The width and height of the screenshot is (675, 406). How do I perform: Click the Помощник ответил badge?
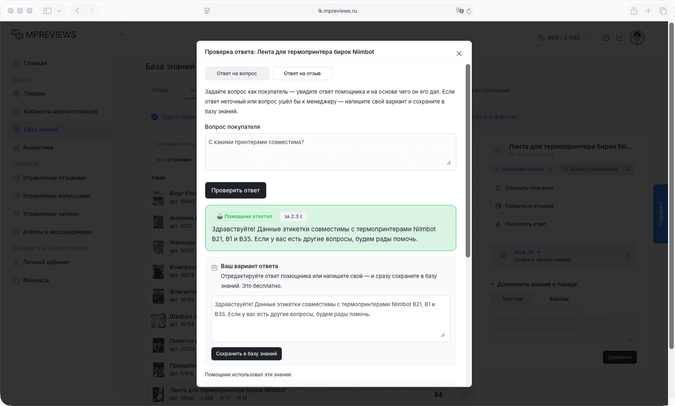pos(245,216)
